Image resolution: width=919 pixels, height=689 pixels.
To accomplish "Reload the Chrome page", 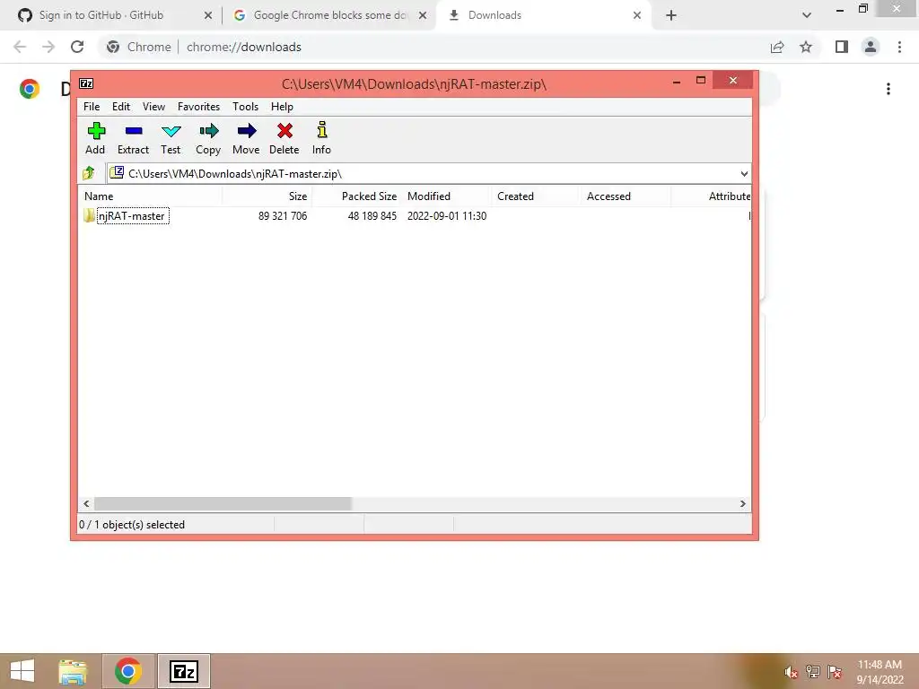I will coord(77,47).
